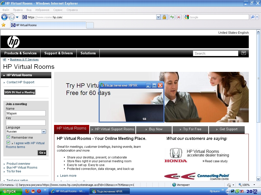
Task: Select the Try For Free tab
Action: pyautogui.click(x=190, y=129)
